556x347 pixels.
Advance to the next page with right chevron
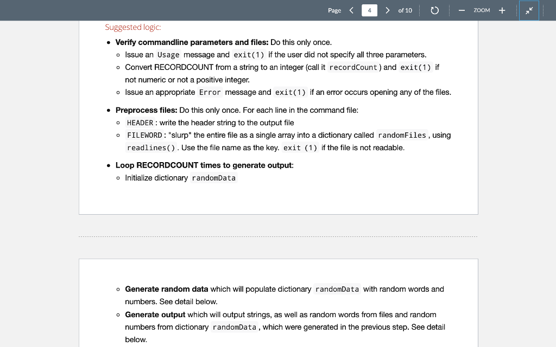(387, 10)
